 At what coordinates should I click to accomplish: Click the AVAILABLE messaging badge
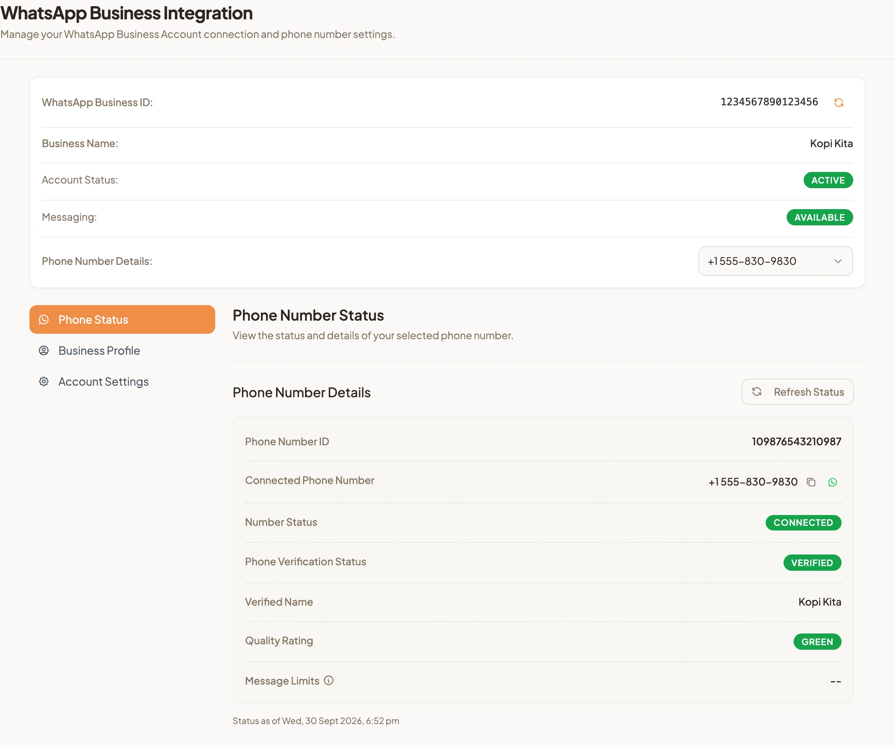[x=820, y=217]
